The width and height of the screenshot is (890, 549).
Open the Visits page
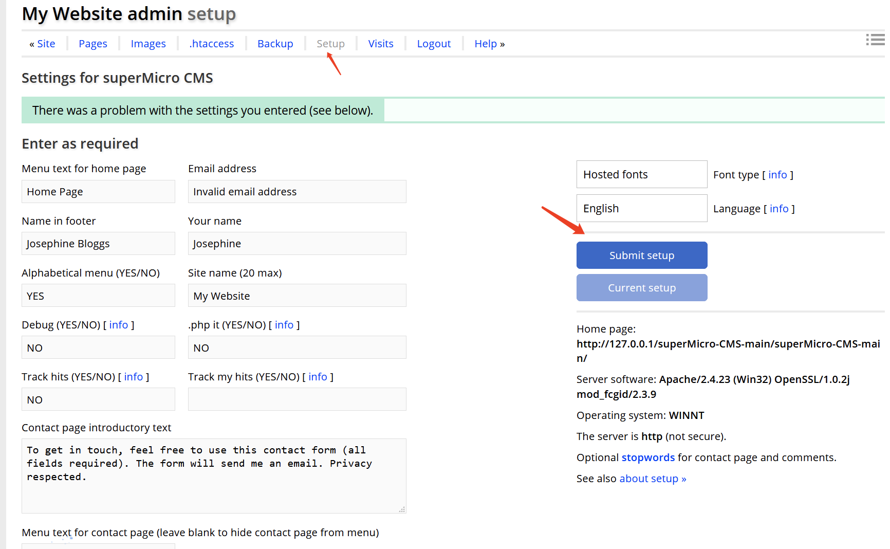click(381, 44)
